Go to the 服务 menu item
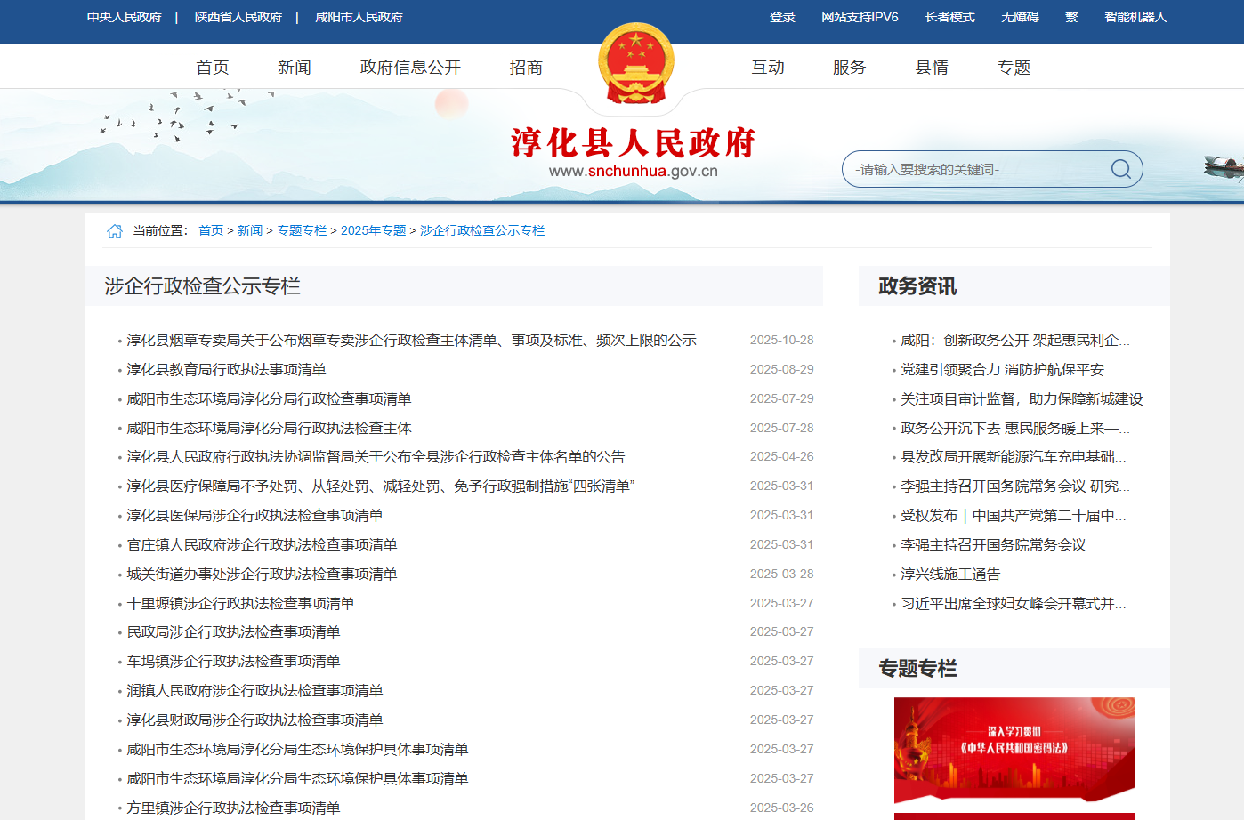This screenshot has height=820, width=1244. pyautogui.click(x=849, y=68)
